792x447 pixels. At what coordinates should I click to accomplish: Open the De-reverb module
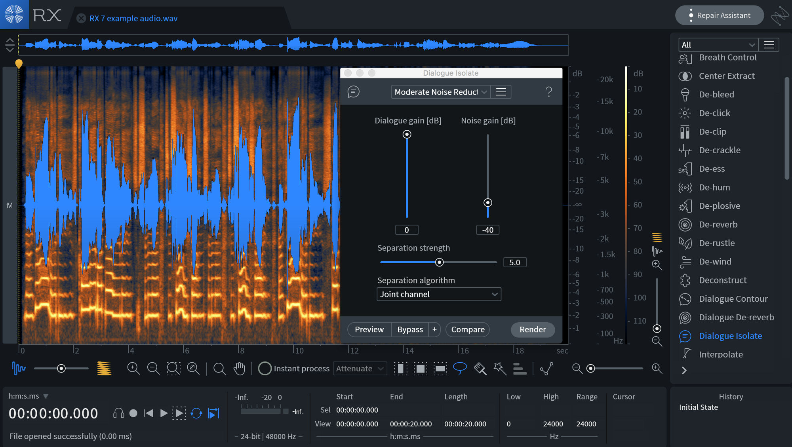(718, 225)
